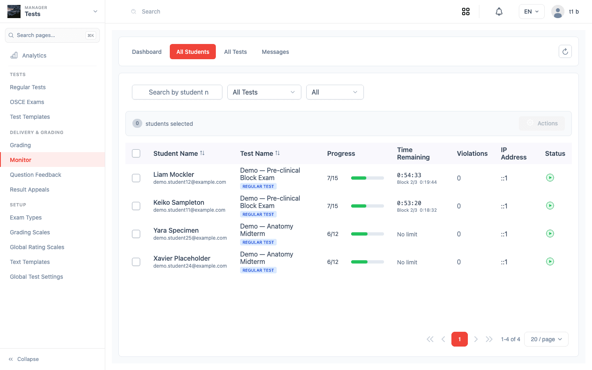Click the status play icon for Liam Mockler
The width and height of the screenshot is (592, 370).
[x=550, y=178]
